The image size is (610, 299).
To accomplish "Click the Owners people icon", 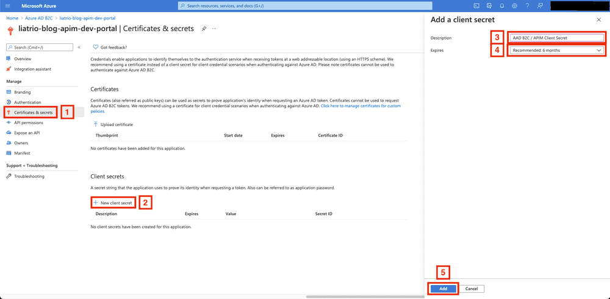I will click(x=9, y=142).
